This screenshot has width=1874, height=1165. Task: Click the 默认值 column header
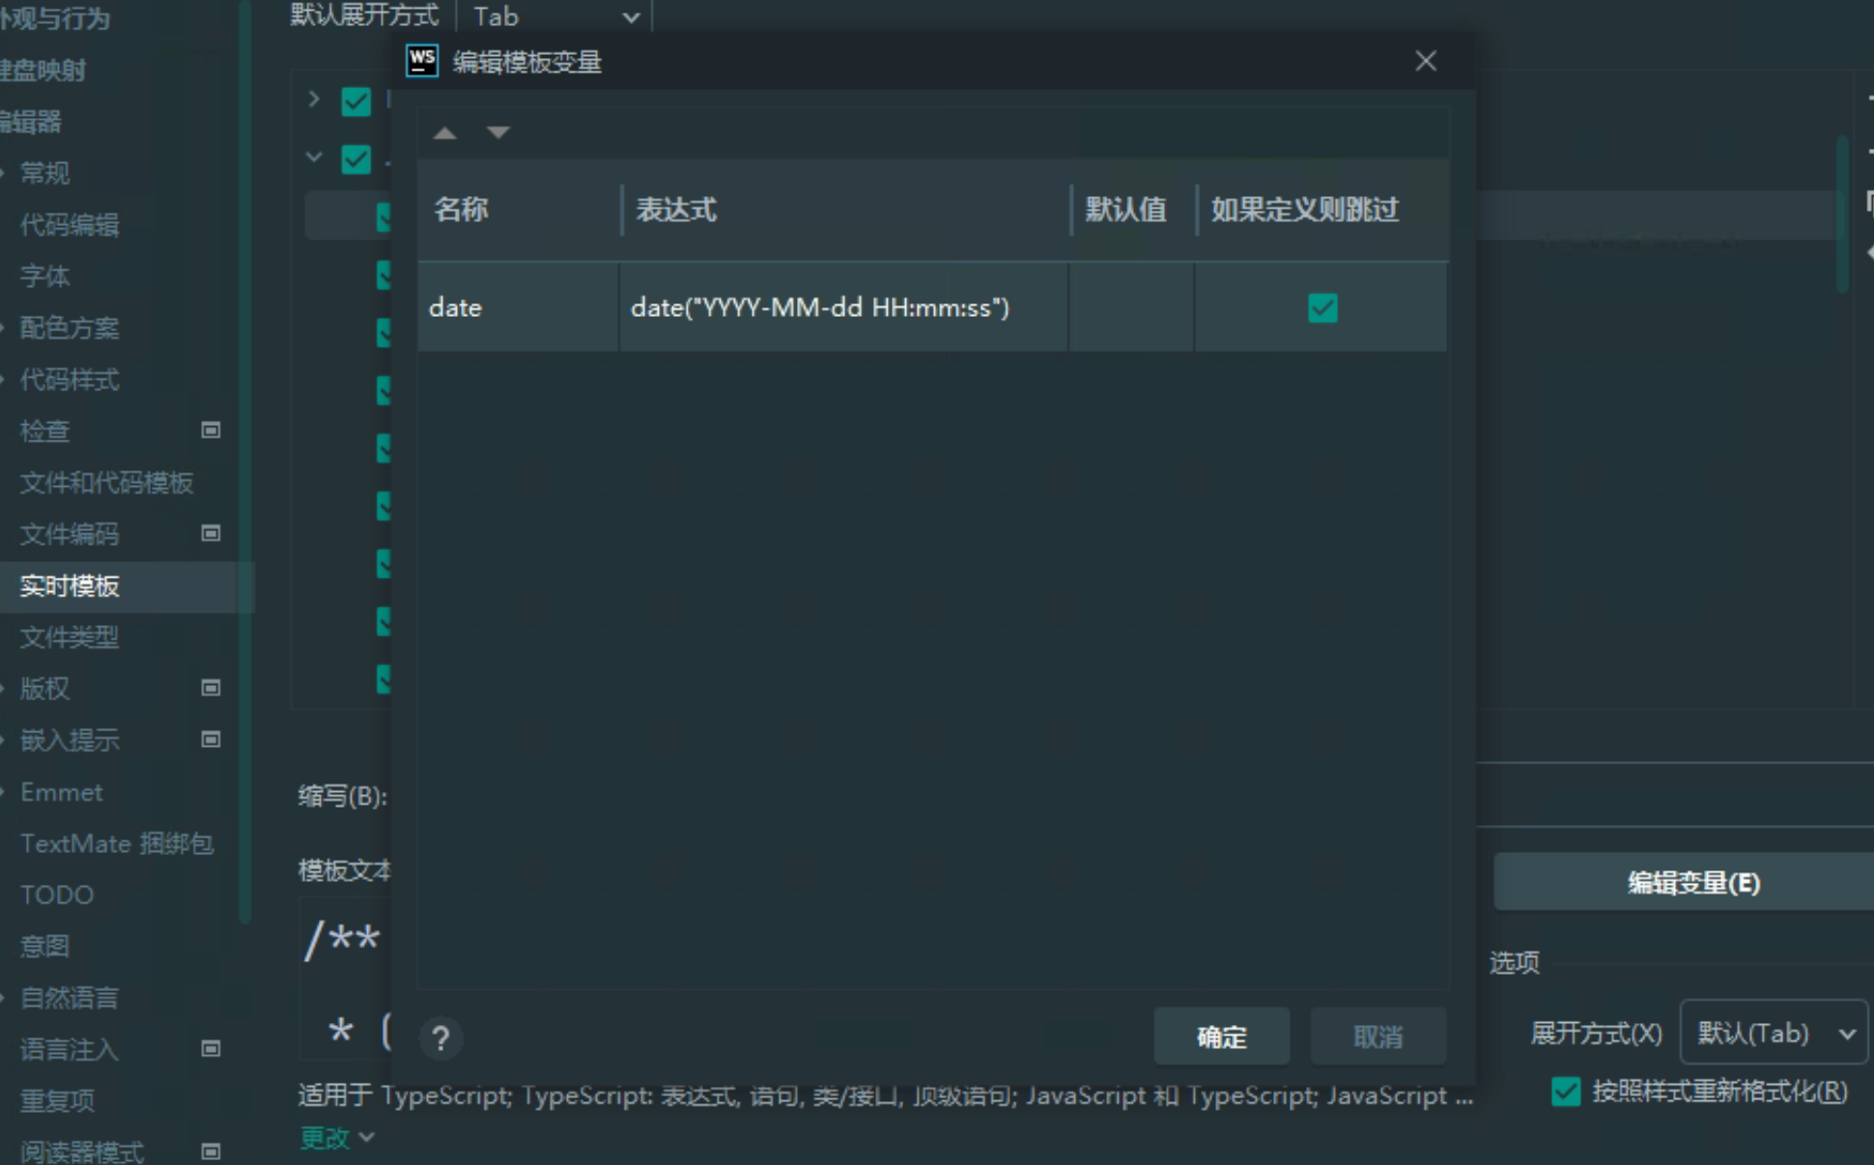1133,210
